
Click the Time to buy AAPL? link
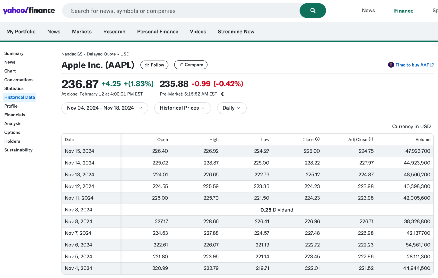415,65
